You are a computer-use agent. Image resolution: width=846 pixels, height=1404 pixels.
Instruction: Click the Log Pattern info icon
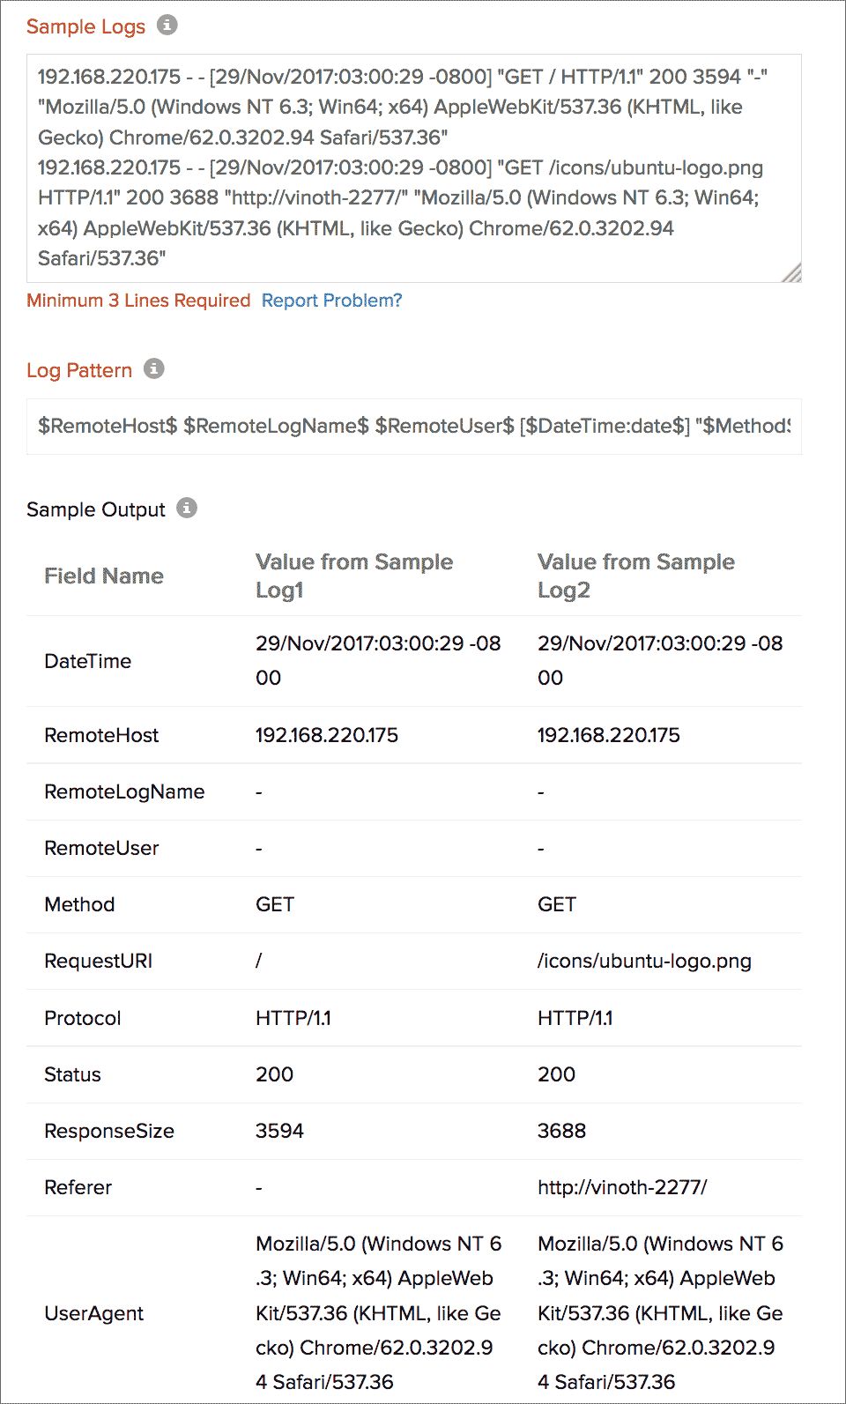pos(154,369)
